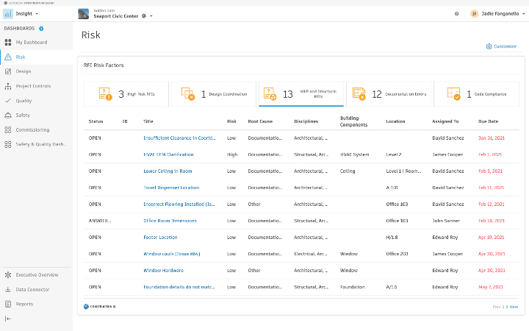This screenshot has height=331, width=529.
Task: Click the Commissioning icon in sidebar
Action: tap(8, 129)
